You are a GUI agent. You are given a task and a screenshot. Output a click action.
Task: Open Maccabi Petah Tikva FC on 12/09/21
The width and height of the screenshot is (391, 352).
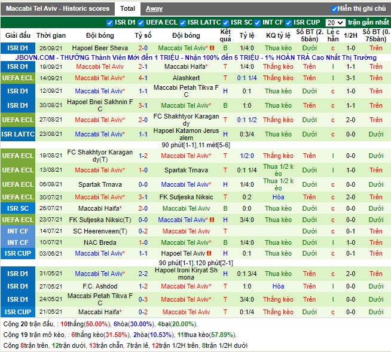coord(186,91)
